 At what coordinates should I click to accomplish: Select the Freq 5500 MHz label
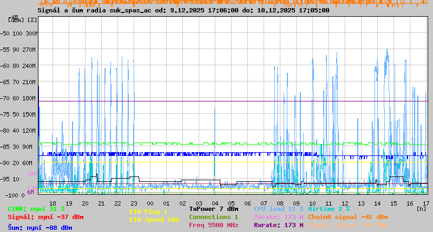point(213,225)
